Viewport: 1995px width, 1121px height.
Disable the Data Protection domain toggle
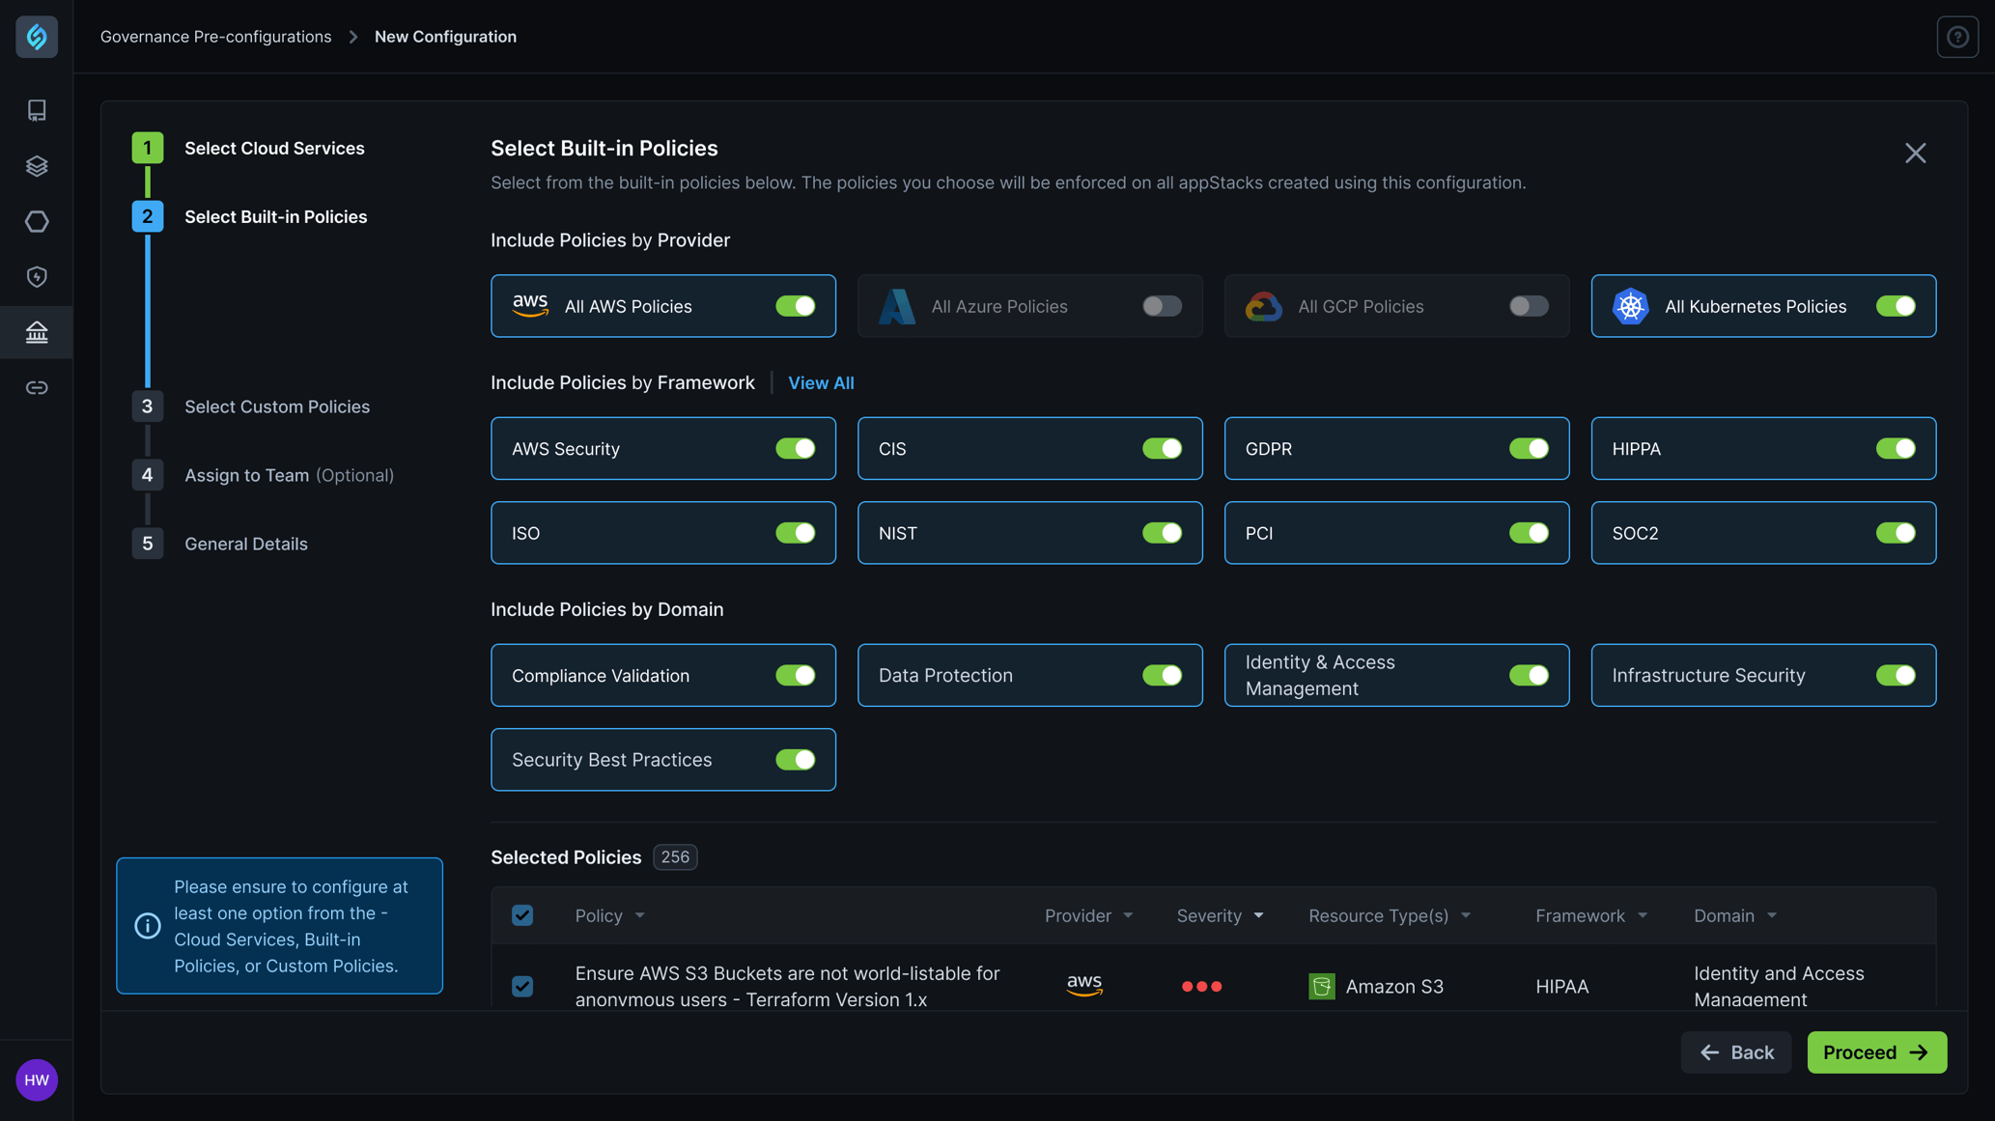(x=1161, y=674)
